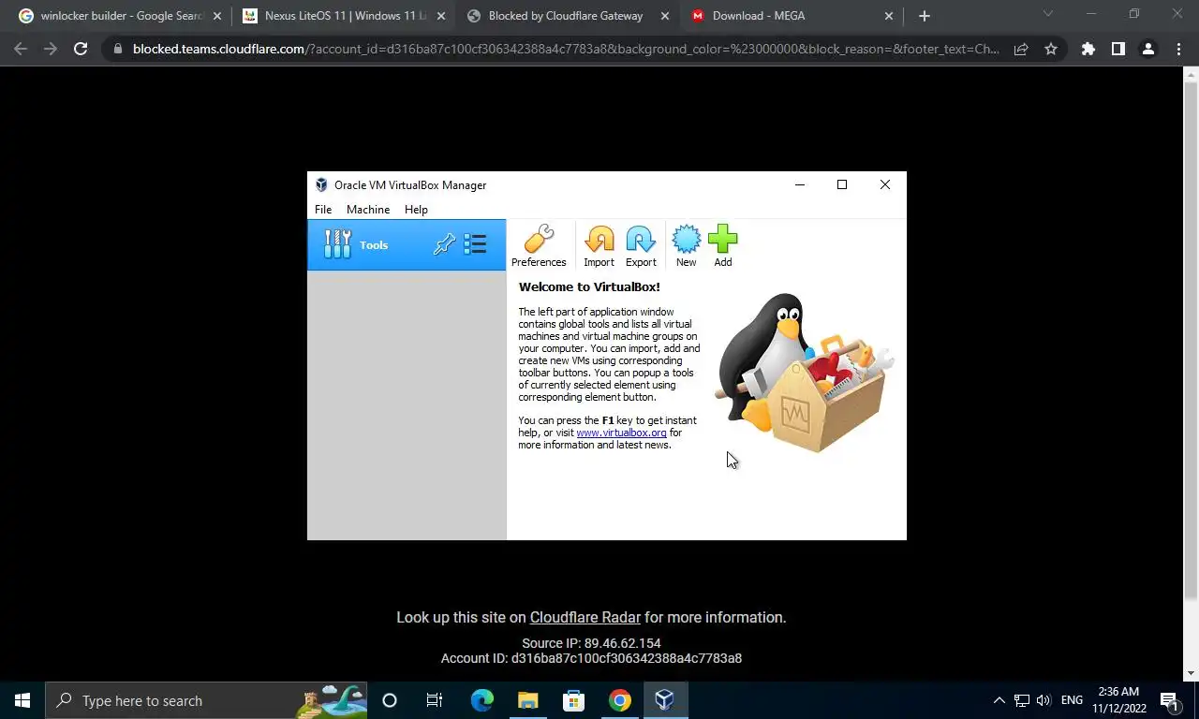
Task: Open Chrome profile icon
Action: 1147,49
